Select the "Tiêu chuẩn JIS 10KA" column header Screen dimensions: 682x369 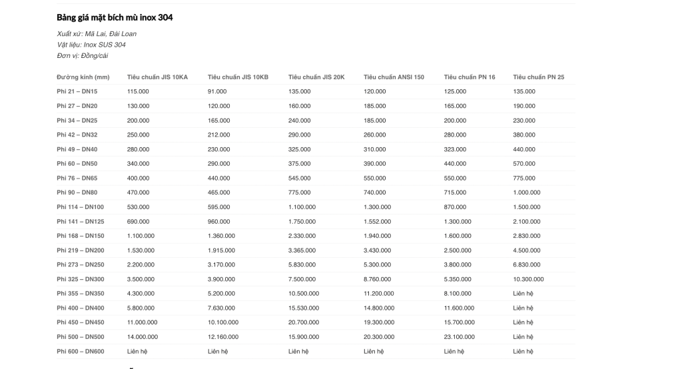[x=157, y=77]
